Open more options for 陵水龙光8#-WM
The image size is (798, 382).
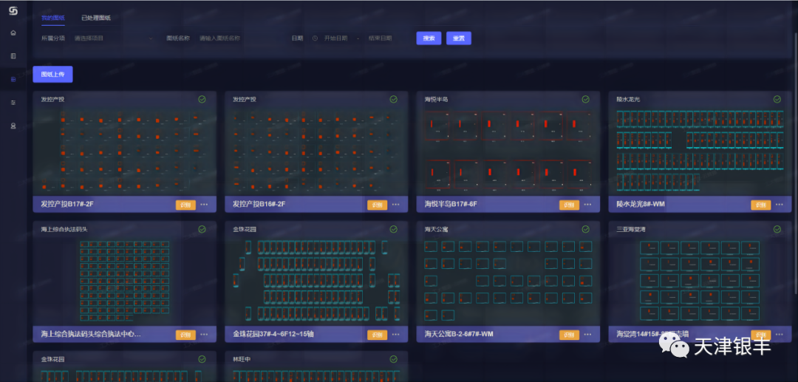(780, 205)
